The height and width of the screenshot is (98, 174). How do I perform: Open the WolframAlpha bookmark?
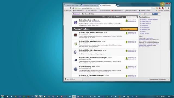[117, 11]
